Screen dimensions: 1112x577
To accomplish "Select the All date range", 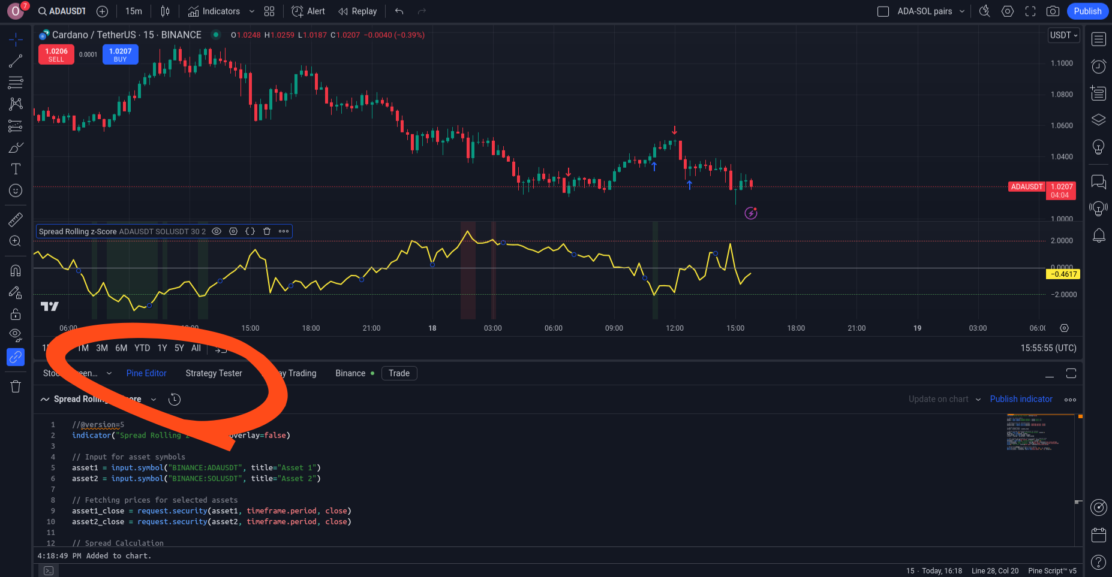I will click(x=196, y=348).
